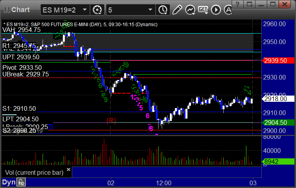Click the R1: 2945.75 label
296x188 pixels.
(19, 46)
